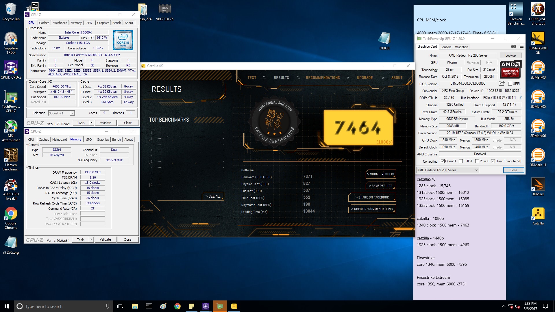Open Recycle Bin desktop icon
Viewport: 555px width, 312px height.
(11, 12)
